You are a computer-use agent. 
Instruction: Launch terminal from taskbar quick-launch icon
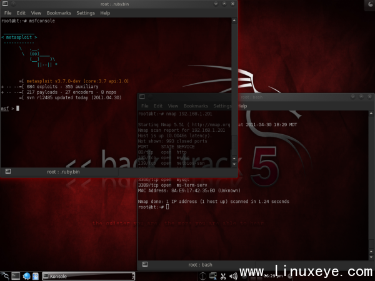16,276
